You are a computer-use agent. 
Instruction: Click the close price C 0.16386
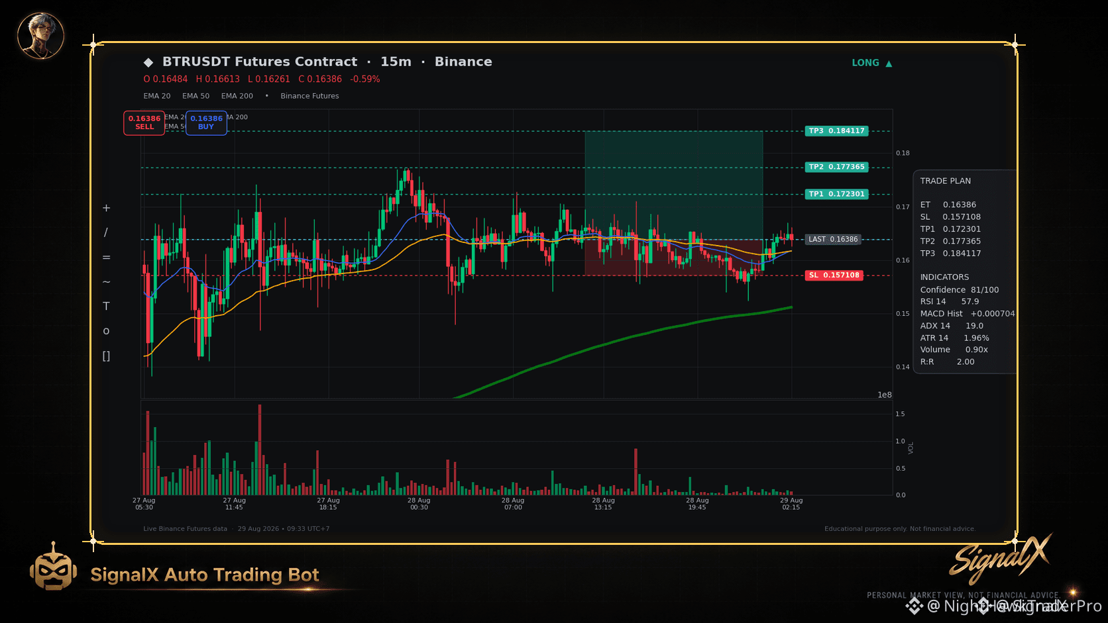(x=320, y=79)
